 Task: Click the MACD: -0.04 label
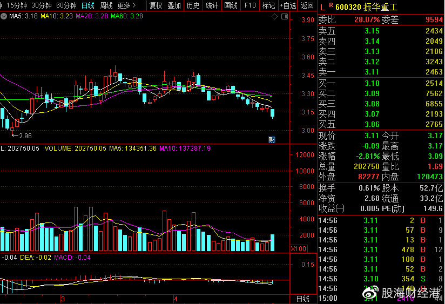tap(72, 258)
